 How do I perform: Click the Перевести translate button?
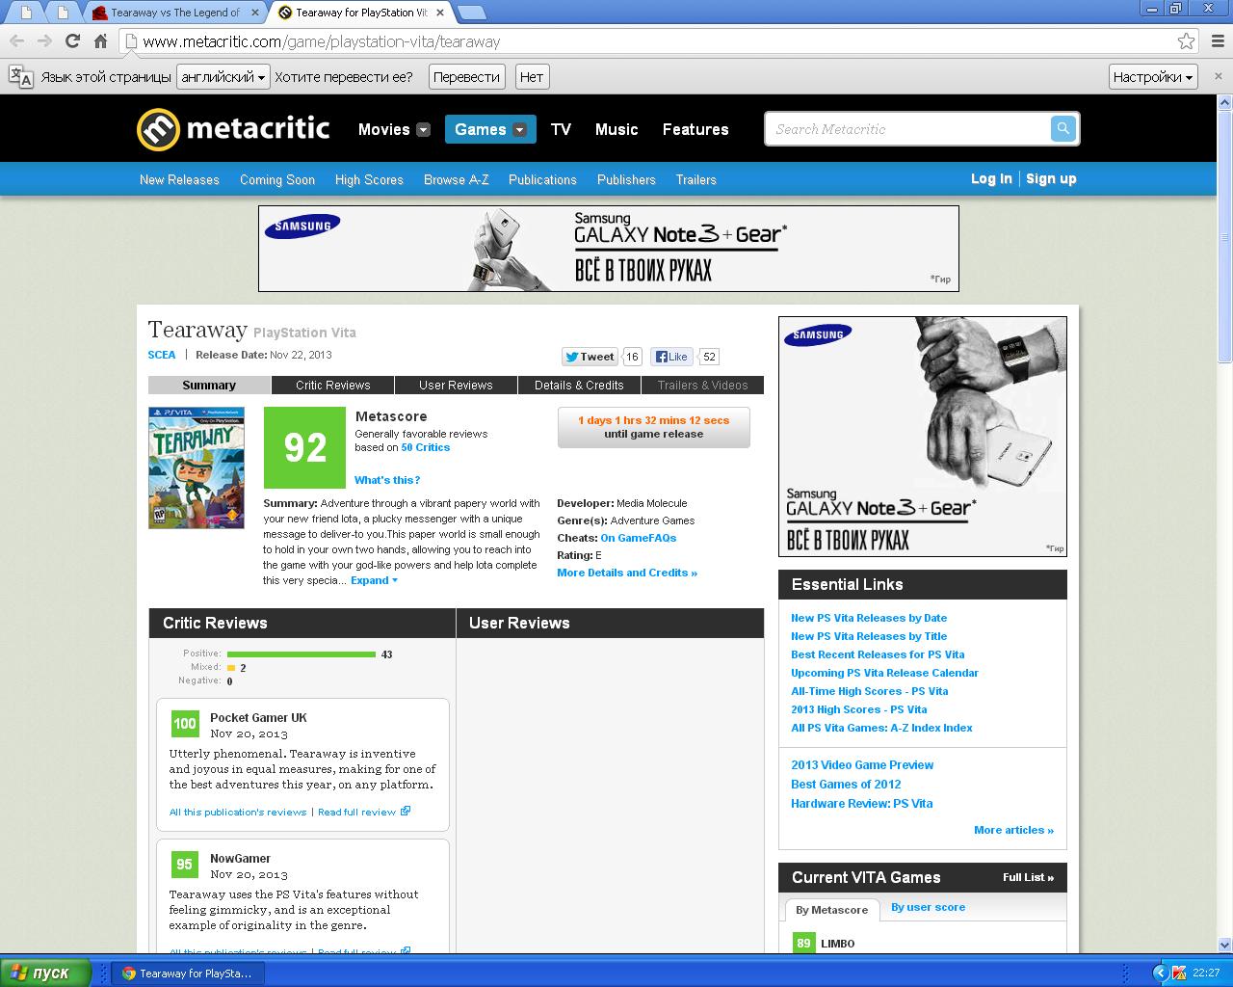click(466, 77)
